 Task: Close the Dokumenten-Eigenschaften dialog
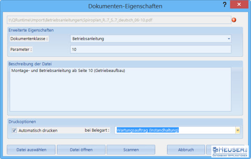[239, 4]
